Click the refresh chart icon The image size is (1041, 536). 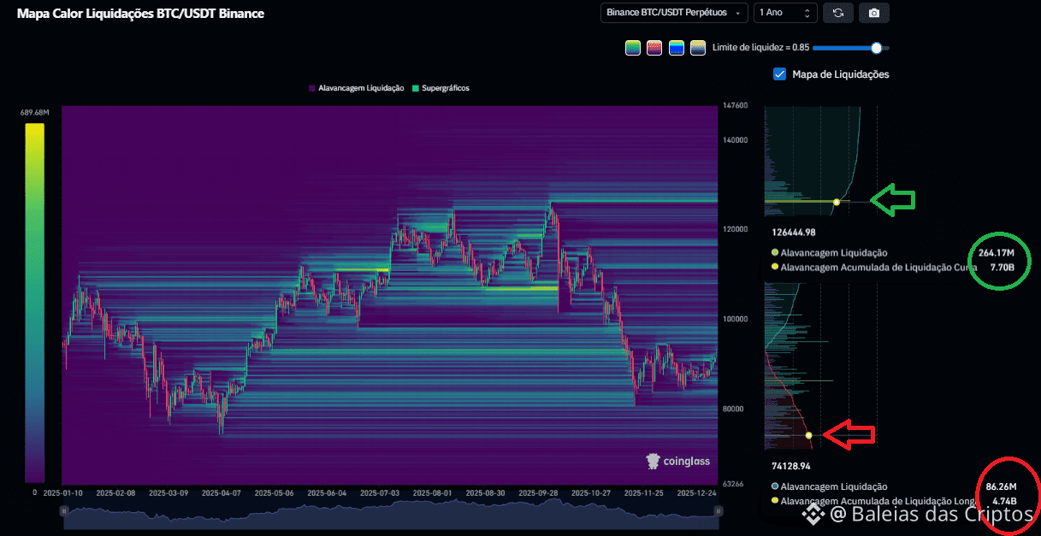coord(837,13)
